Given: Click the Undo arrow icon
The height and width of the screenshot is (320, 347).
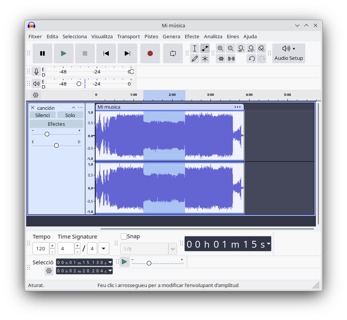Looking at the screenshot, I should click(x=251, y=59).
